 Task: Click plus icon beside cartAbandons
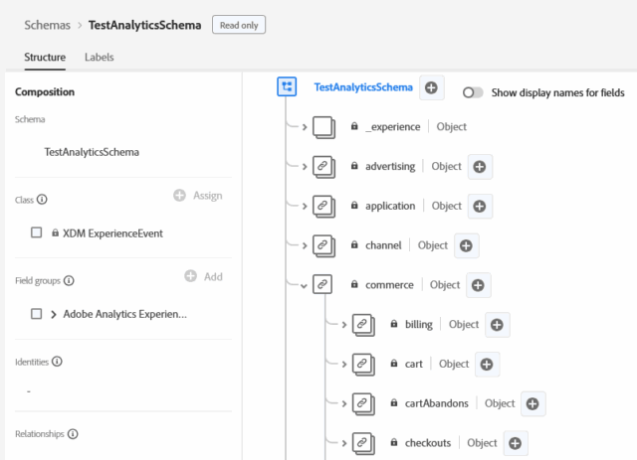pos(532,403)
